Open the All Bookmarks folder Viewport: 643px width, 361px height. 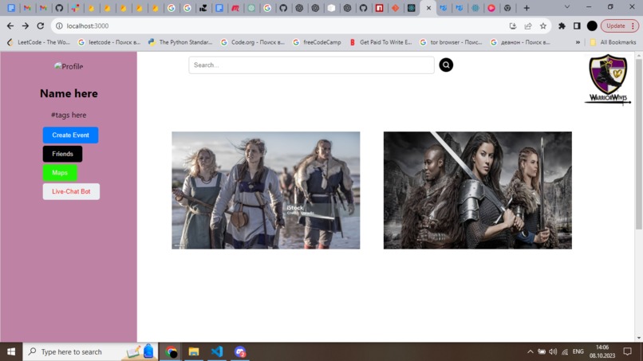613,42
